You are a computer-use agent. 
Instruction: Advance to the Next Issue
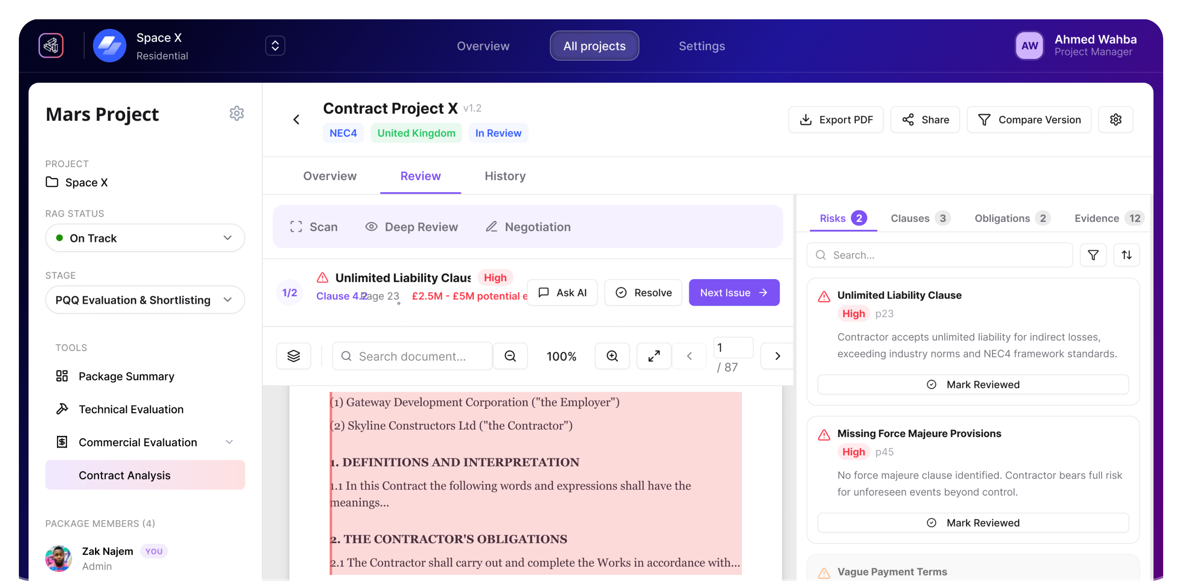pyautogui.click(x=734, y=292)
